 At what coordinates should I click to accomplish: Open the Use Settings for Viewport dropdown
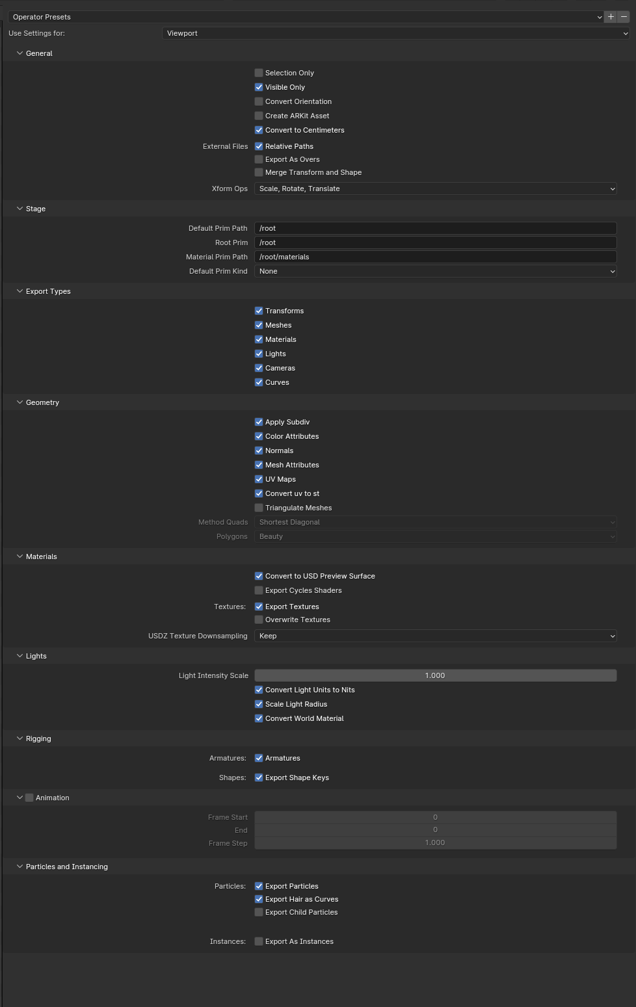[396, 33]
